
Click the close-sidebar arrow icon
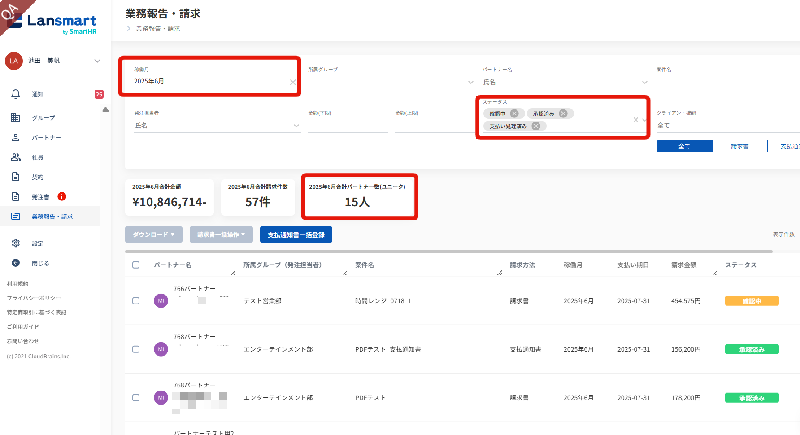tap(16, 263)
